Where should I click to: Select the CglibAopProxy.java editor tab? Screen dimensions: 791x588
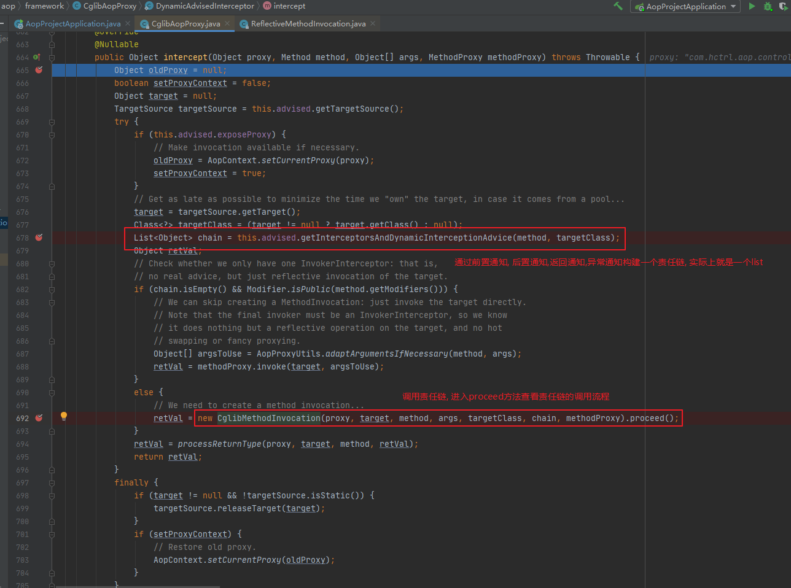click(x=185, y=24)
